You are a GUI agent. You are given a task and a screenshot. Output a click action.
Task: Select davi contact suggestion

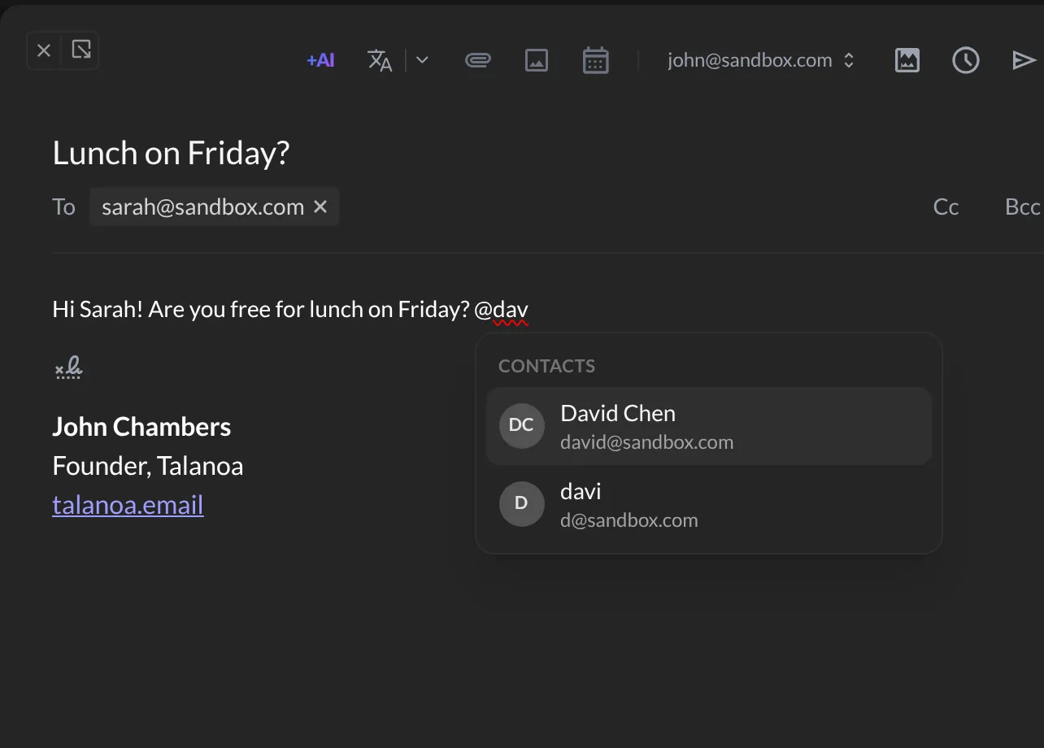click(709, 504)
